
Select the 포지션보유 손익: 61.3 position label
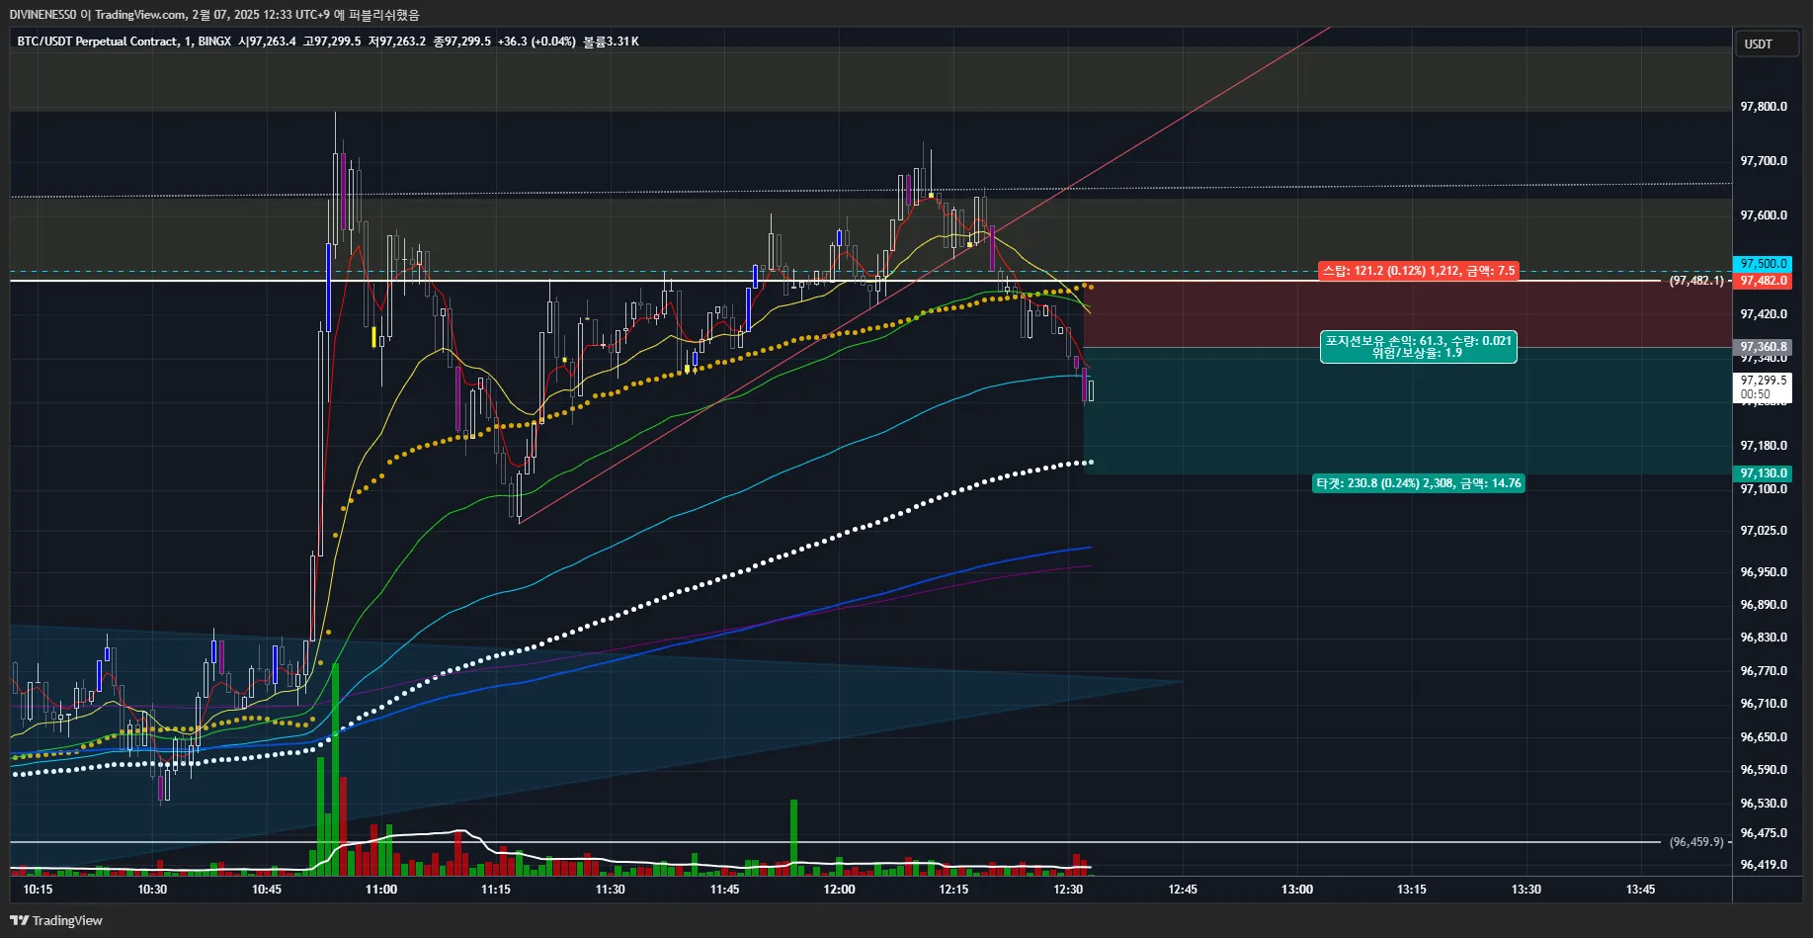click(x=1418, y=347)
